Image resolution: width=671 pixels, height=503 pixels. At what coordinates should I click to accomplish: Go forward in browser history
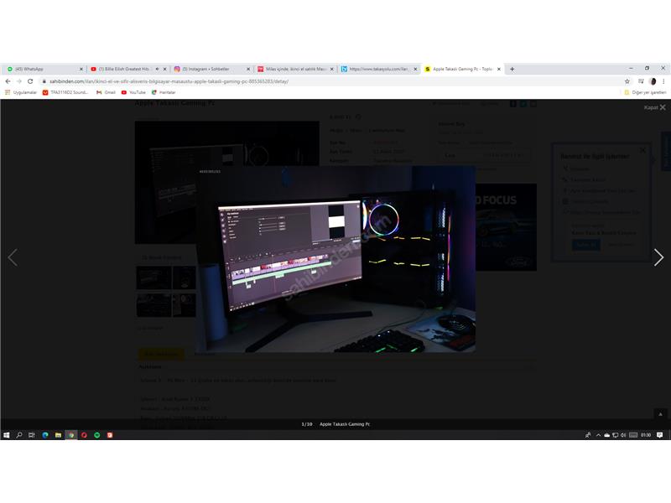tap(18, 81)
